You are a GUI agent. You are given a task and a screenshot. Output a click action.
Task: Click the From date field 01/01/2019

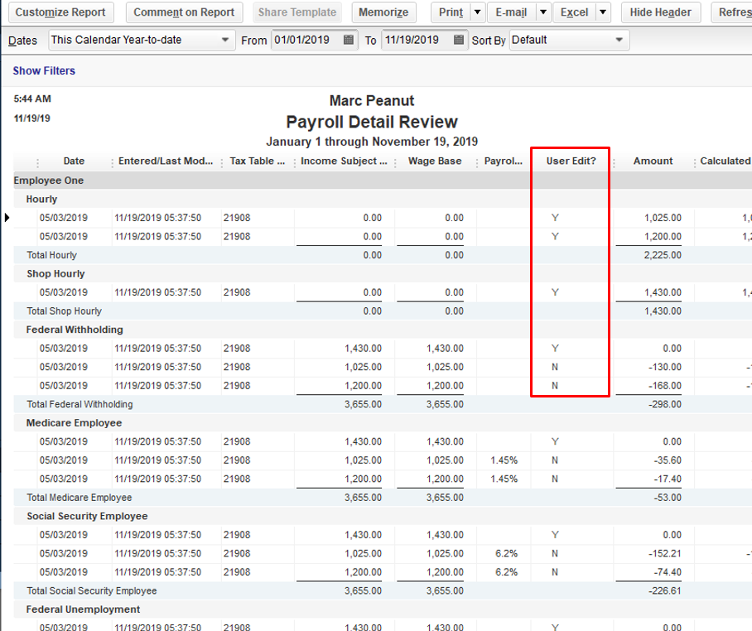point(308,40)
